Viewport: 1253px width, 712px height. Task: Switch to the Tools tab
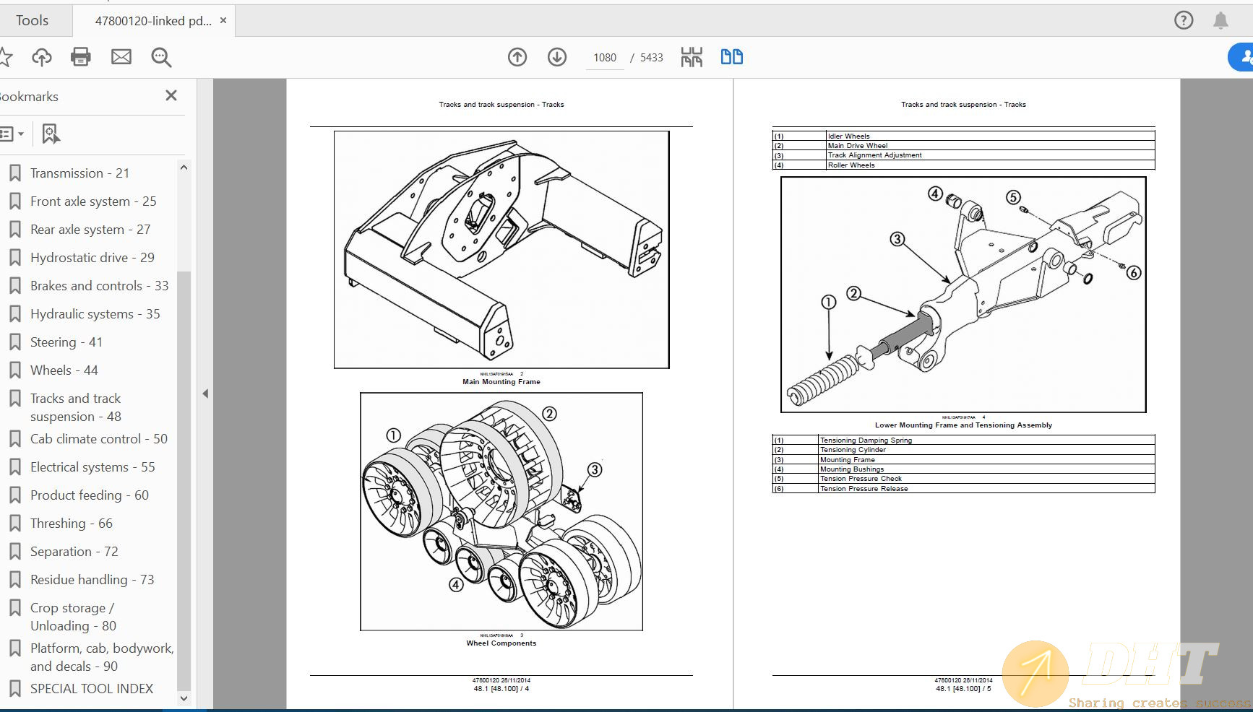33,21
